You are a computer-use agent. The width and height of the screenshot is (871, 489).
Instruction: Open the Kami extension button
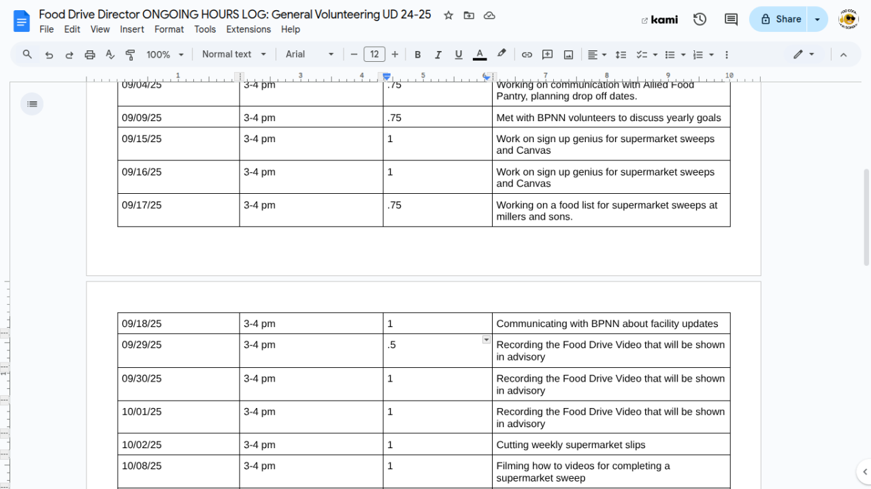click(x=659, y=20)
